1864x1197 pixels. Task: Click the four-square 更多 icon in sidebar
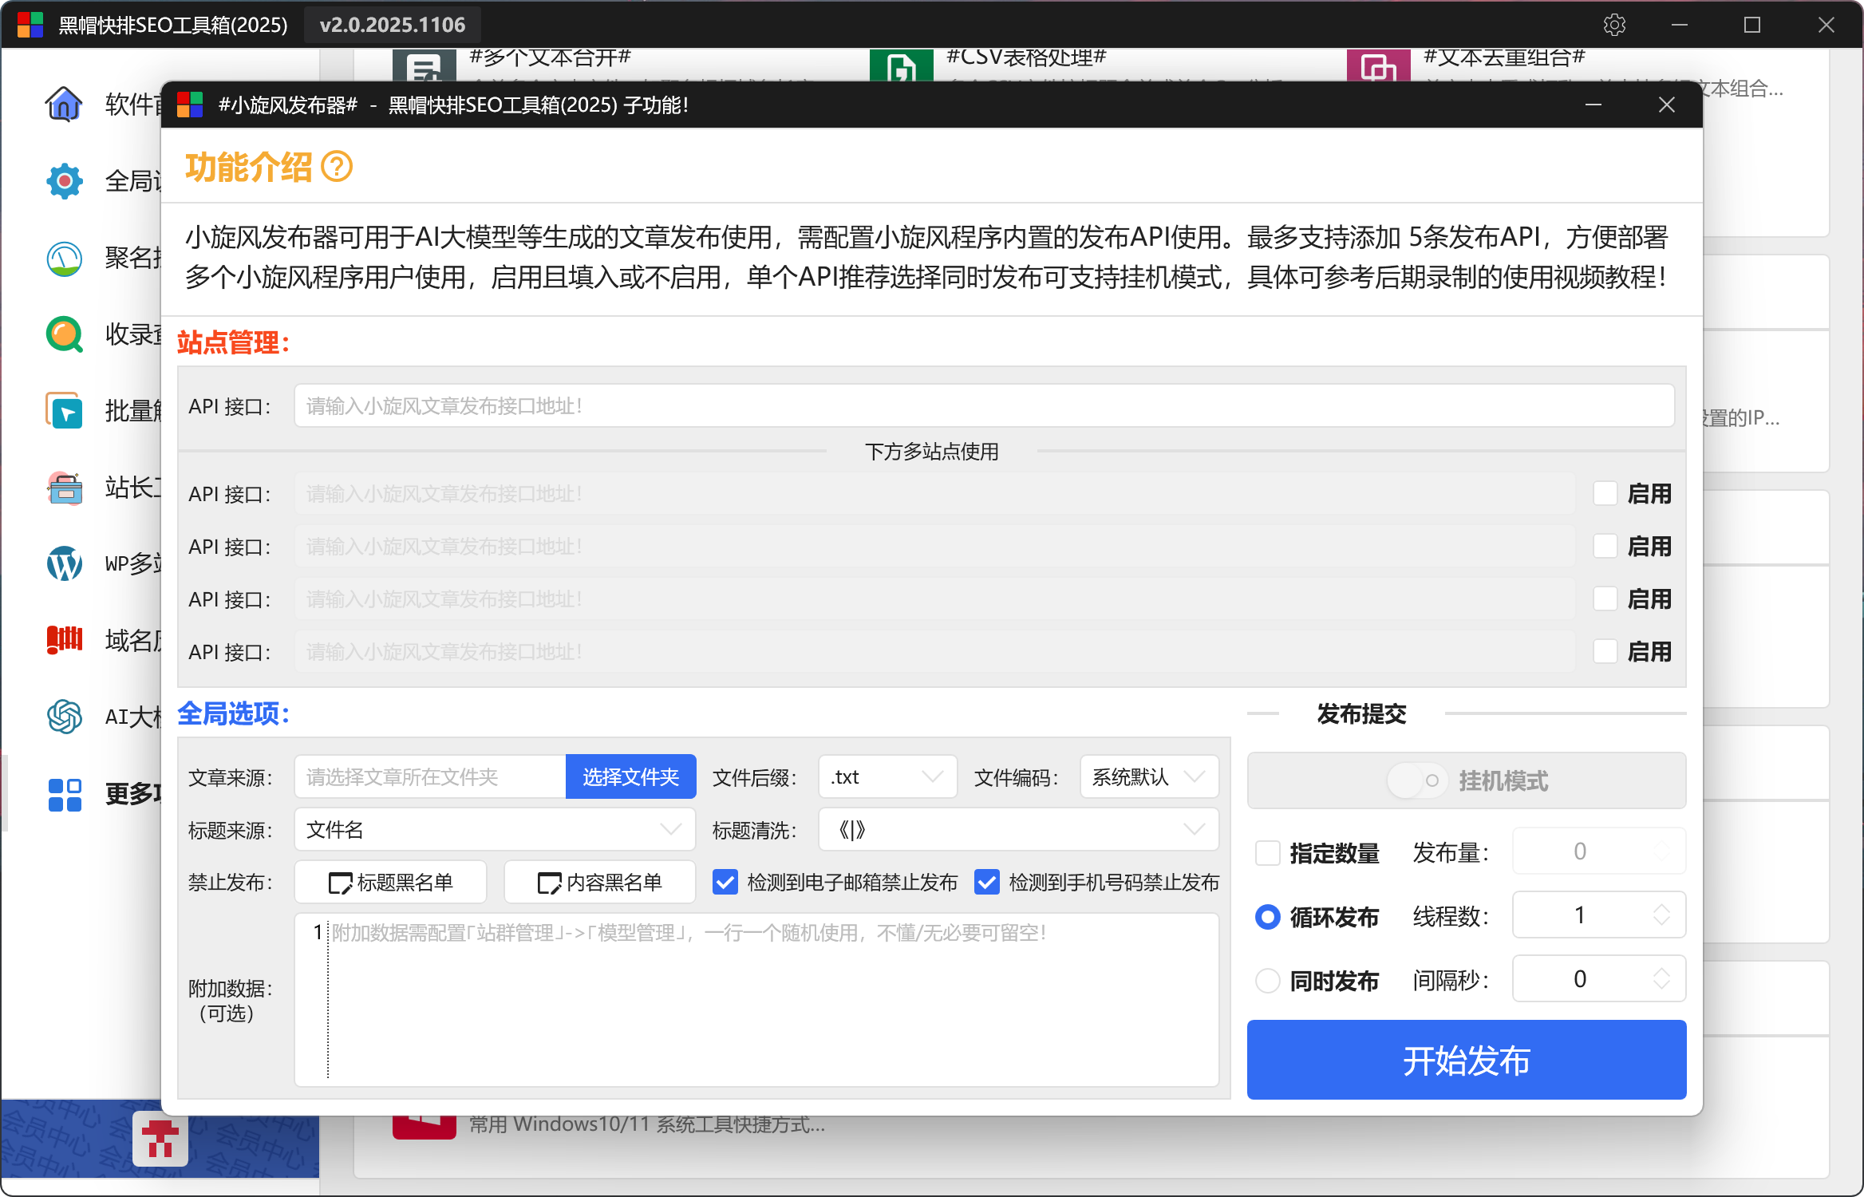pyautogui.click(x=64, y=794)
